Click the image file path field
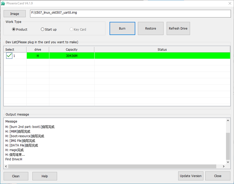The width and height of the screenshot is (234, 184). pos(130,14)
